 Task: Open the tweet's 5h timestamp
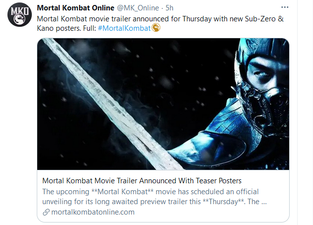[169, 8]
